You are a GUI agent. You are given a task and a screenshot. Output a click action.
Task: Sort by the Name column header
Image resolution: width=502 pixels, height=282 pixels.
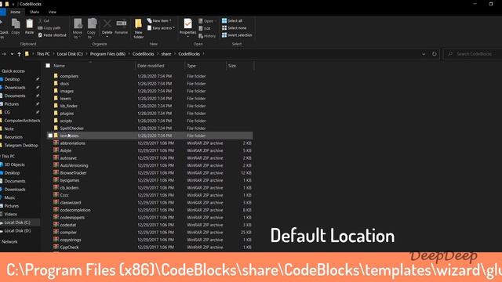[60, 66]
